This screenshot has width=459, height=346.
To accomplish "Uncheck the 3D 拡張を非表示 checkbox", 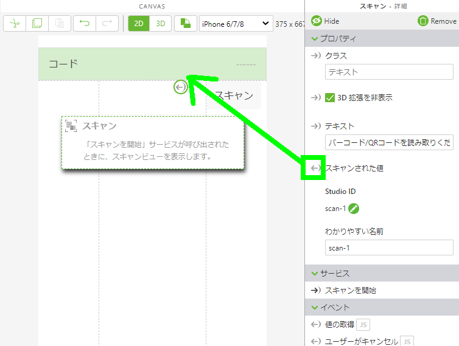I will (330, 97).
